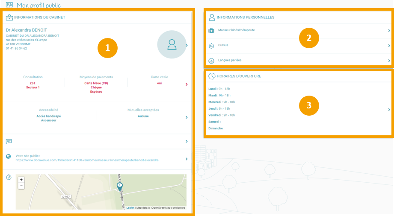Click the Leaflet attribution link
The image size is (394, 216).
[x=130, y=208]
